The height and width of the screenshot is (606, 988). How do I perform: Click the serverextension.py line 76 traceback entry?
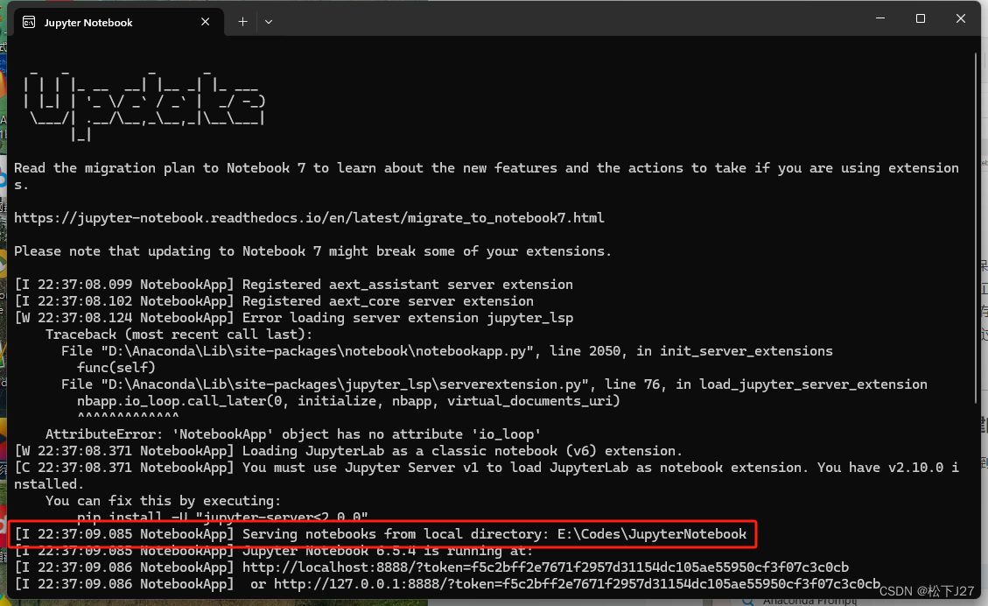[x=494, y=384]
